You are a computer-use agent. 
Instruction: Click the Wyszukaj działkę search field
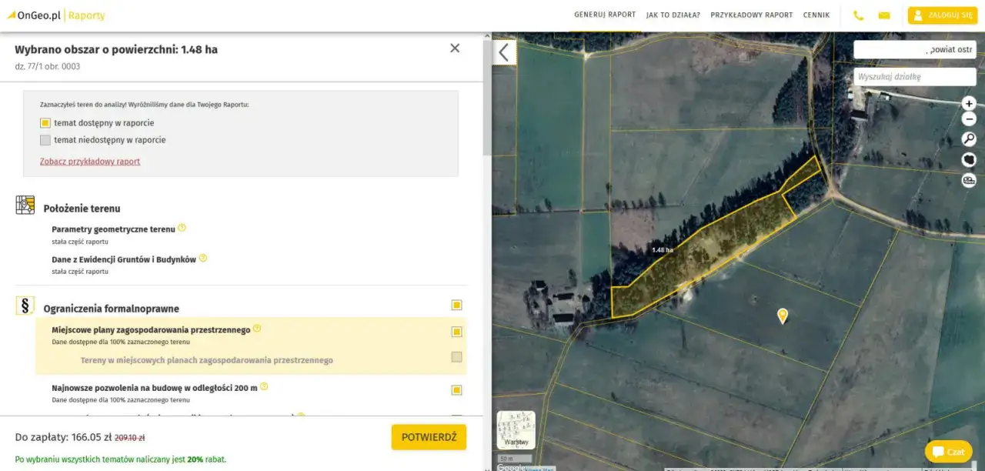point(914,77)
